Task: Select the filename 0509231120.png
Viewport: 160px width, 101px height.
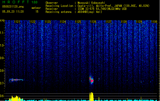Action: (x=13, y=7)
